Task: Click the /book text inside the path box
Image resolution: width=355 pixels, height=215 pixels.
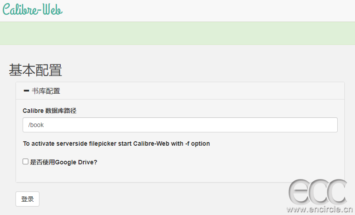Action: [36, 125]
